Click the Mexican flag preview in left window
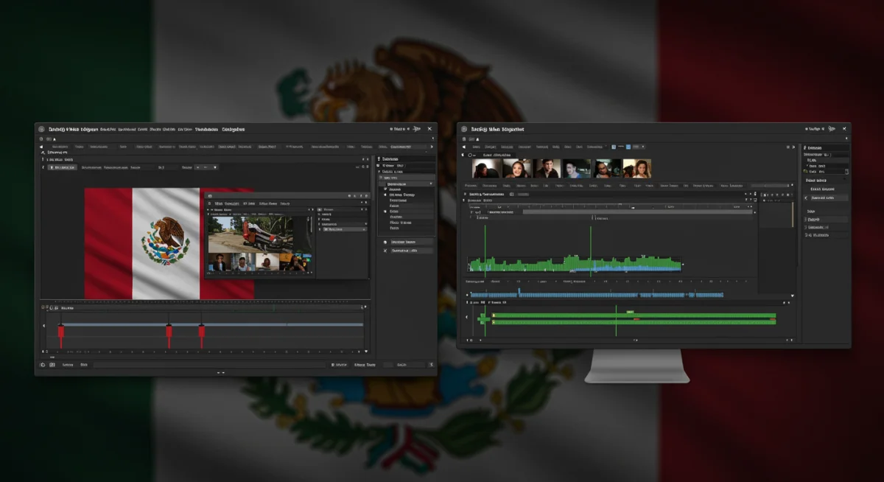 click(169, 243)
